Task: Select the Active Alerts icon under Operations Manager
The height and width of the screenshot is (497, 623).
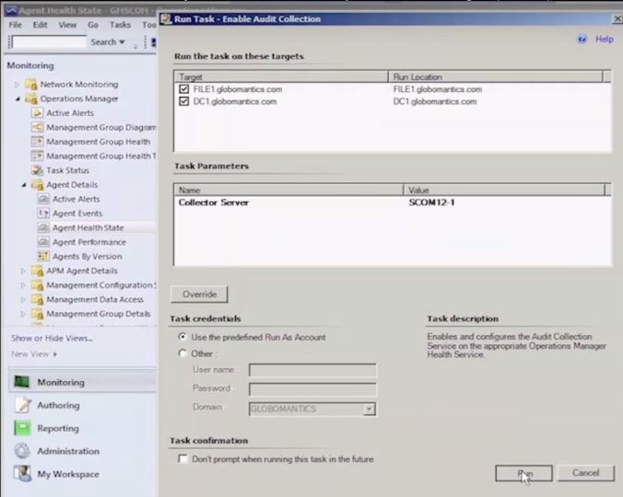Action: (x=38, y=113)
